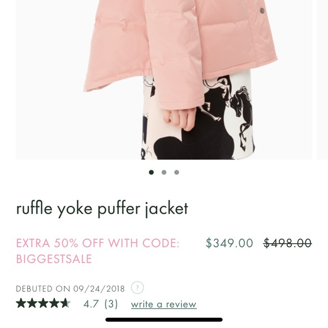Tap the next image peeking at right edge
This screenshot has width=328, height=328.
[322, 80]
